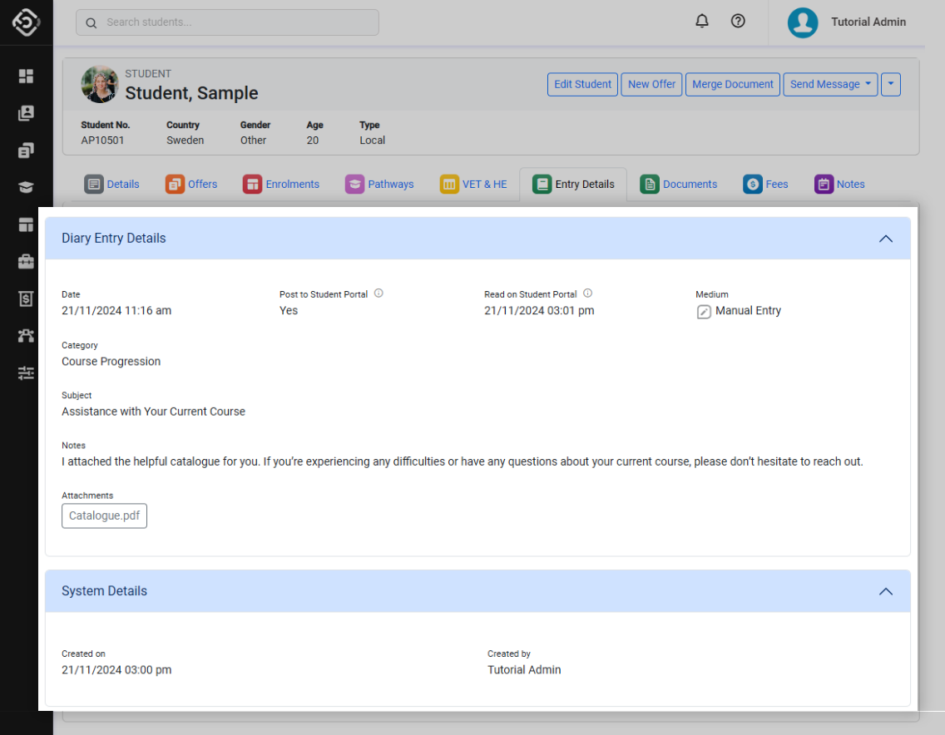Click the graduation cap icon in sidebar
The width and height of the screenshot is (945, 735).
(26, 187)
